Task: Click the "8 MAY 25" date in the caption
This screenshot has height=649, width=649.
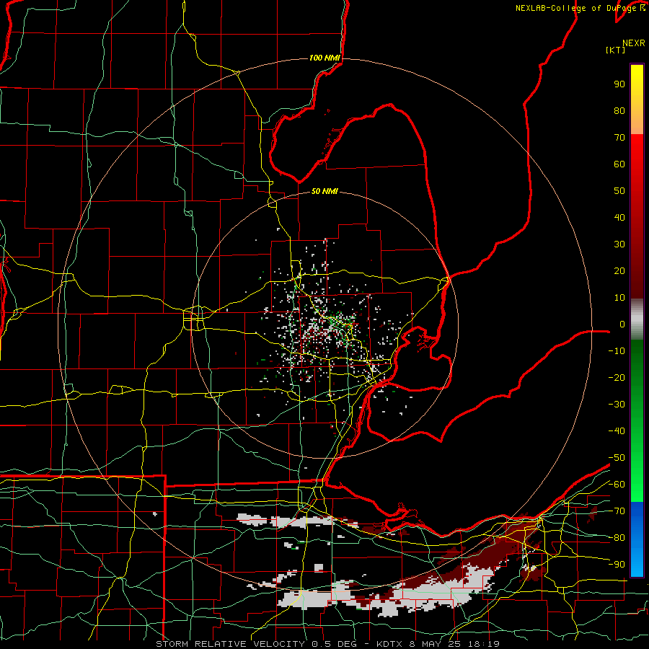Action: [435, 644]
